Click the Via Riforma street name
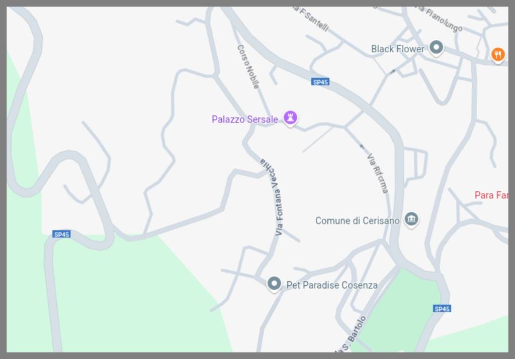The height and width of the screenshot is (359, 515). [x=378, y=173]
